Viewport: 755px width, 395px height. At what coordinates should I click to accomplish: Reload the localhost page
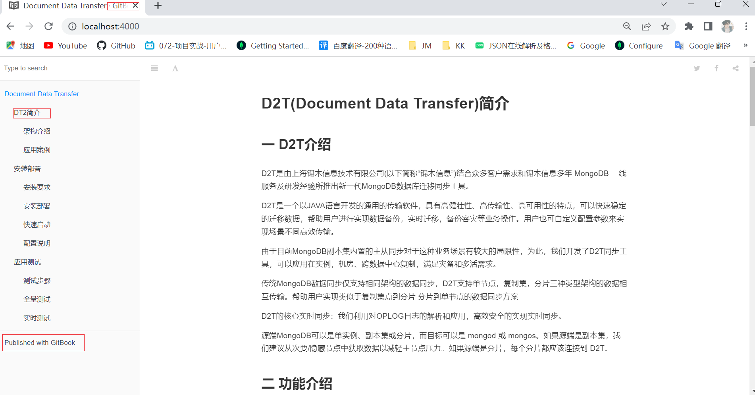point(48,26)
